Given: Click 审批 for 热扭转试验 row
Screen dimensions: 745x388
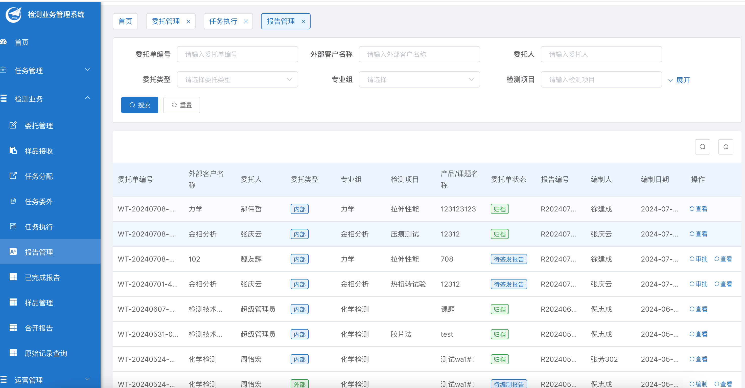Looking at the screenshot, I should [x=699, y=284].
